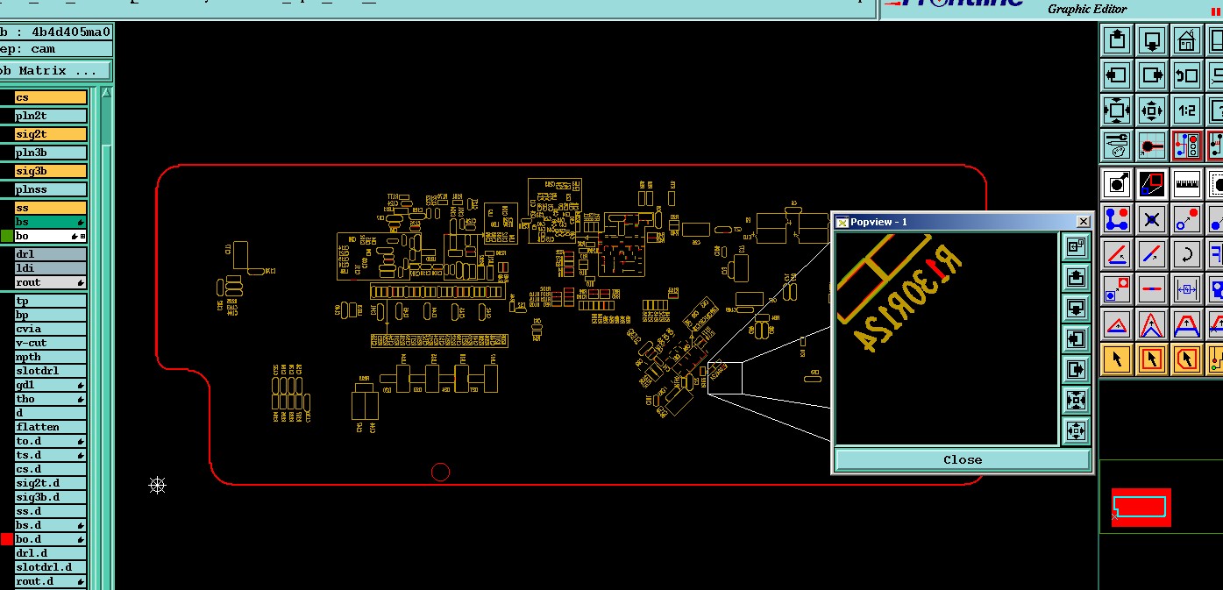1223x590 pixels.
Task: Click the 1:2 zoom scale icon
Action: (x=1186, y=110)
